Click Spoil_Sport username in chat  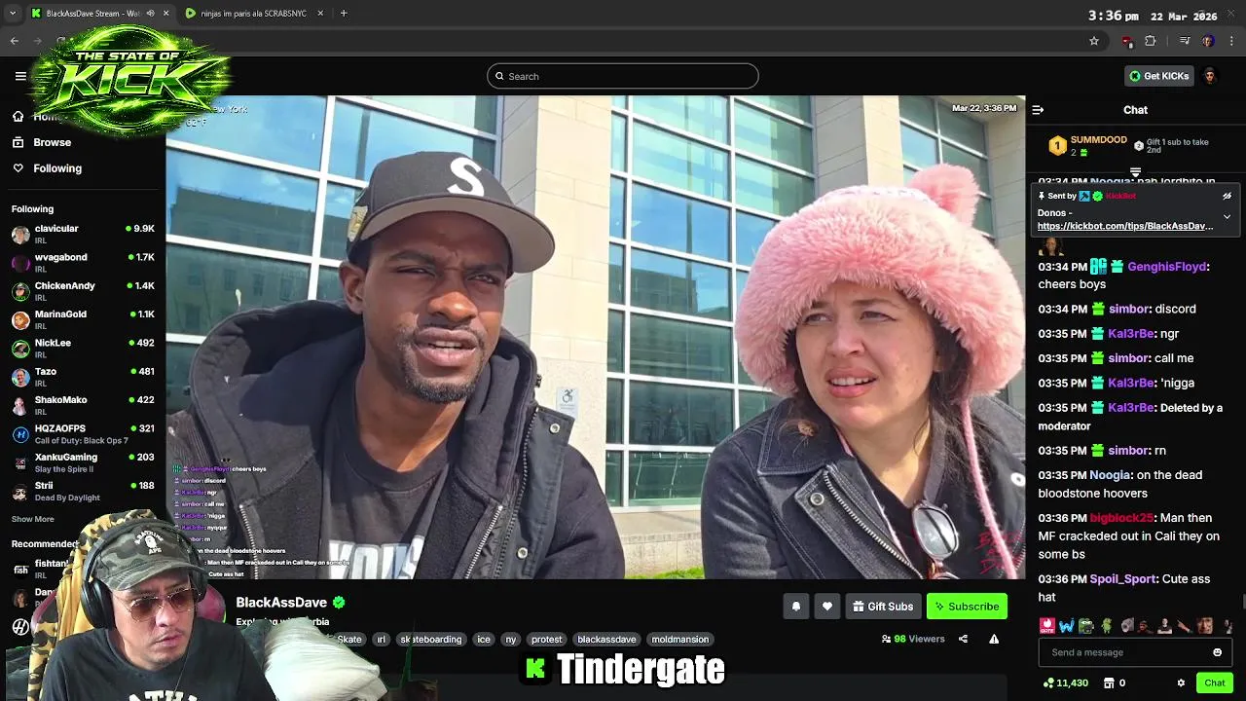1123,579
